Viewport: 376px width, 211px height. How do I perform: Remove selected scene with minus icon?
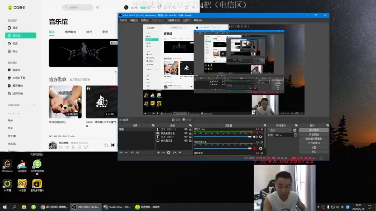pos(126,153)
